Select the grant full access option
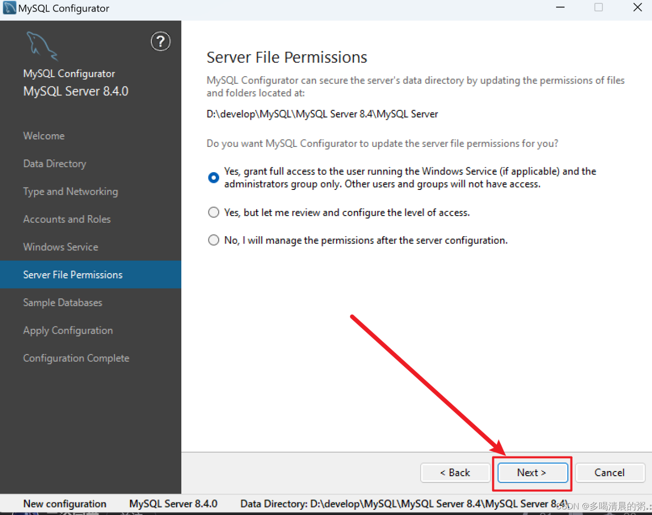This screenshot has height=515, width=652. [x=214, y=178]
